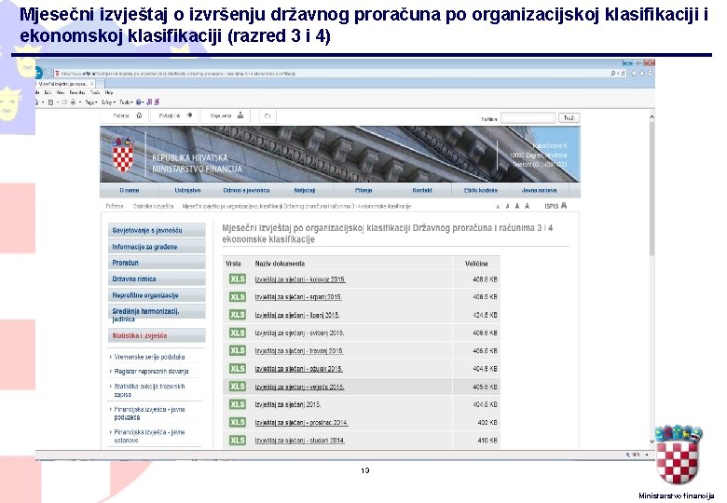Open Informacije za građane sidebar link
Screen dimensions: 727x503
[x=157, y=247]
